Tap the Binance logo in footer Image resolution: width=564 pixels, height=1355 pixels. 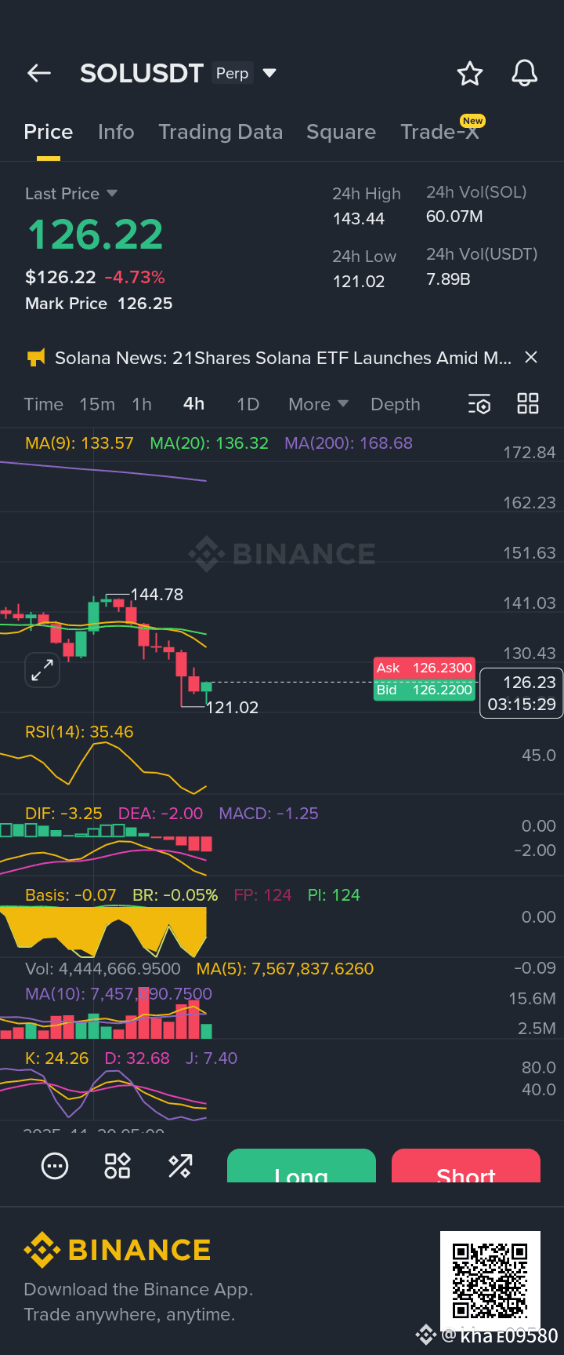(x=117, y=1250)
